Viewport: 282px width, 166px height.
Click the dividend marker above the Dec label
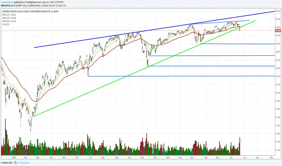(x=155, y=152)
